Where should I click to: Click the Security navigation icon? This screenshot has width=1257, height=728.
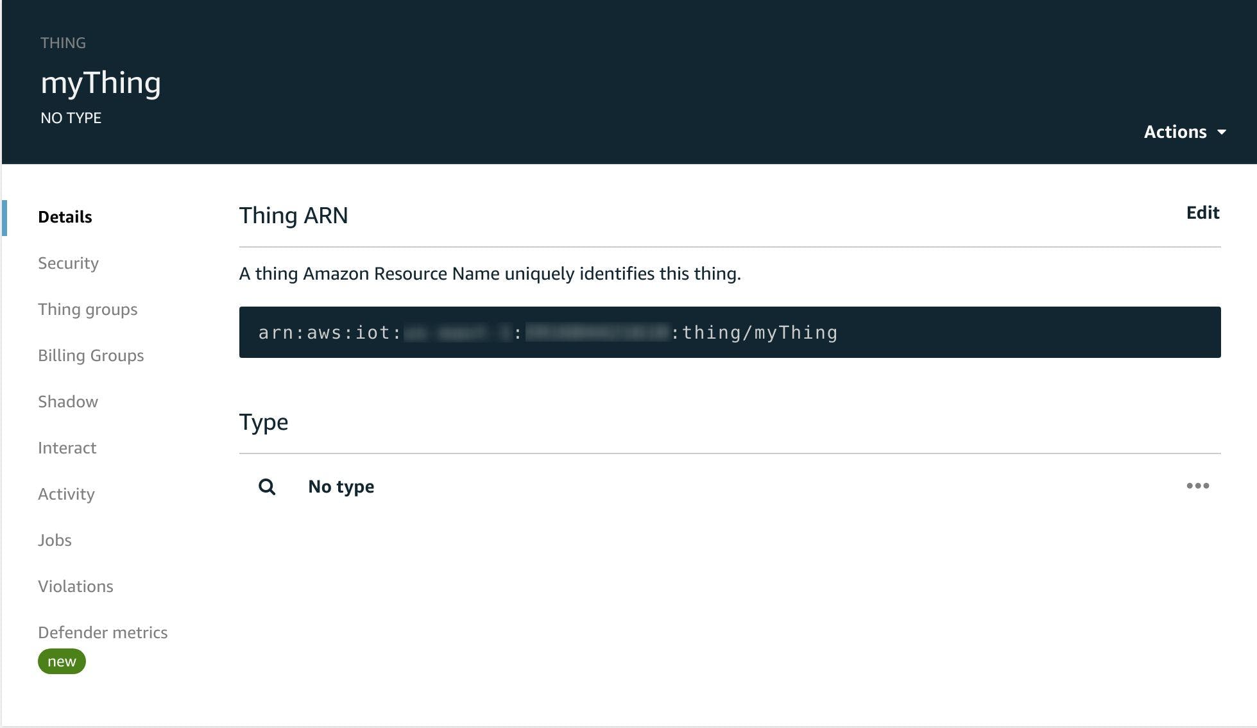[x=69, y=262]
